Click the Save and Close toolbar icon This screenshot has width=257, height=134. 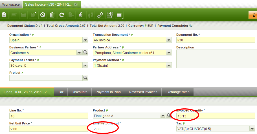click(33, 15)
